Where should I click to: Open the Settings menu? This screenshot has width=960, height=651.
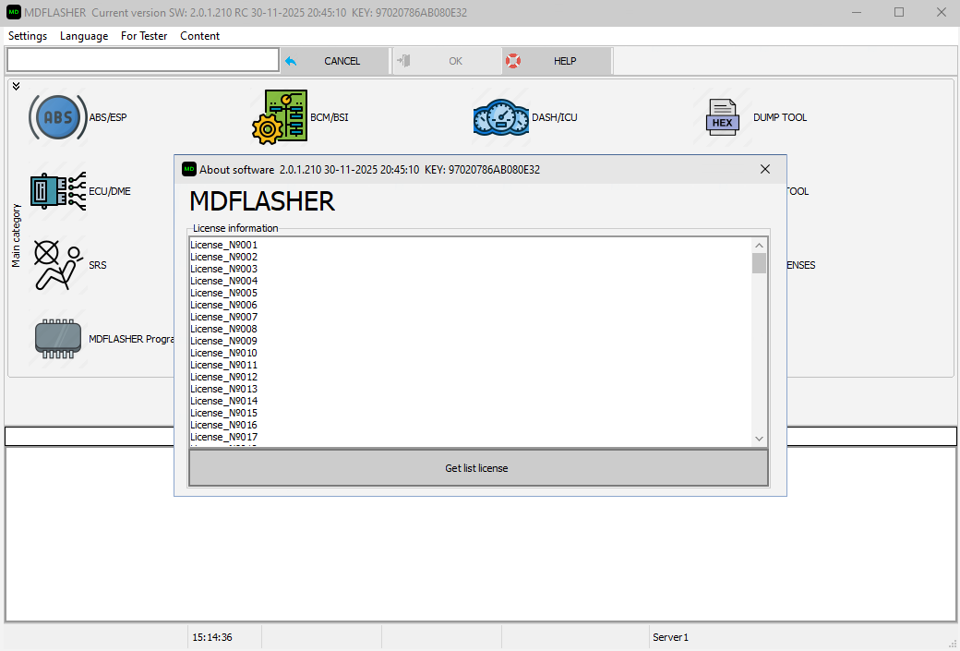click(x=28, y=36)
